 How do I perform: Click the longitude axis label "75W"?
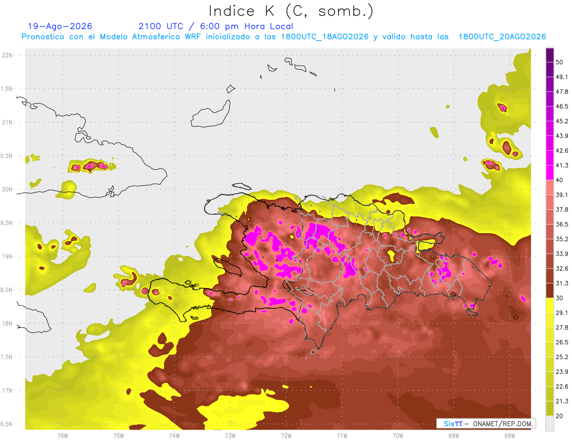pos(118,436)
